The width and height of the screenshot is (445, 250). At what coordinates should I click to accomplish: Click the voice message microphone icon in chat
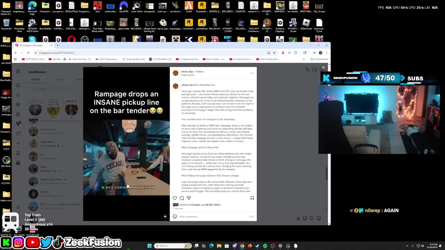(x=298, y=218)
